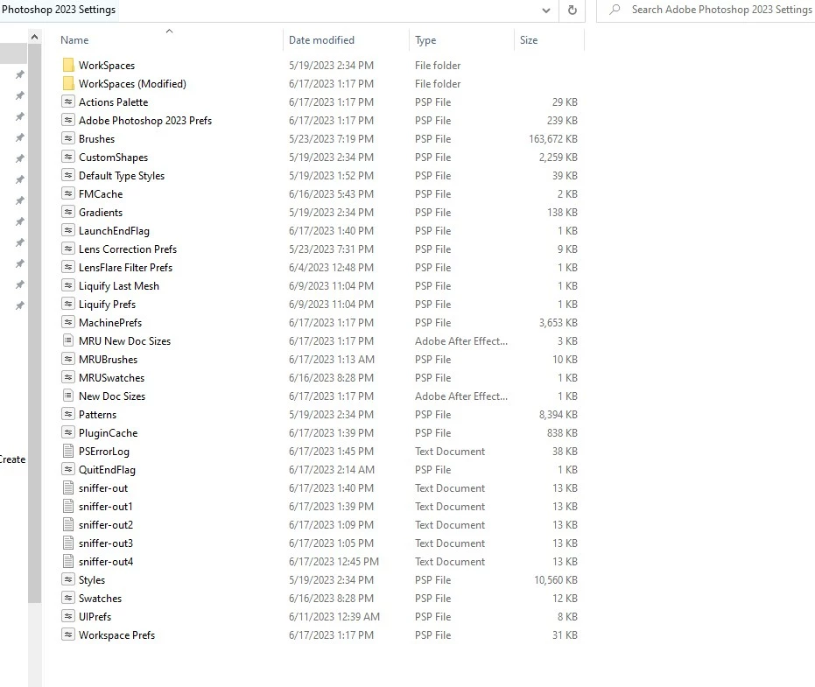
Task: Click the Lens Correction Prefs file icon
Action: [68, 249]
